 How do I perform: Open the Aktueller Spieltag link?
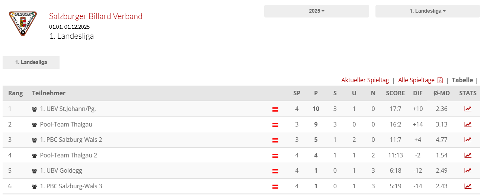coord(365,80)
